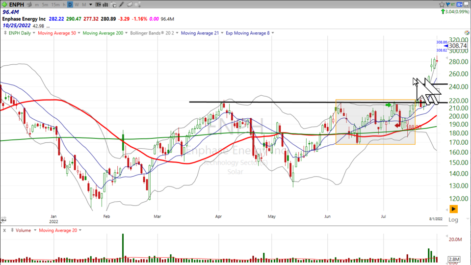Click the 8/1/2022 date axis label

click(x=436, y=219)
